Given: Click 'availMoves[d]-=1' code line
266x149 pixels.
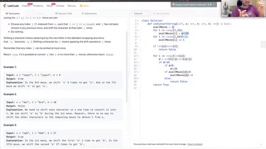Looking at the screenshot, I should [x=182, y=75].
